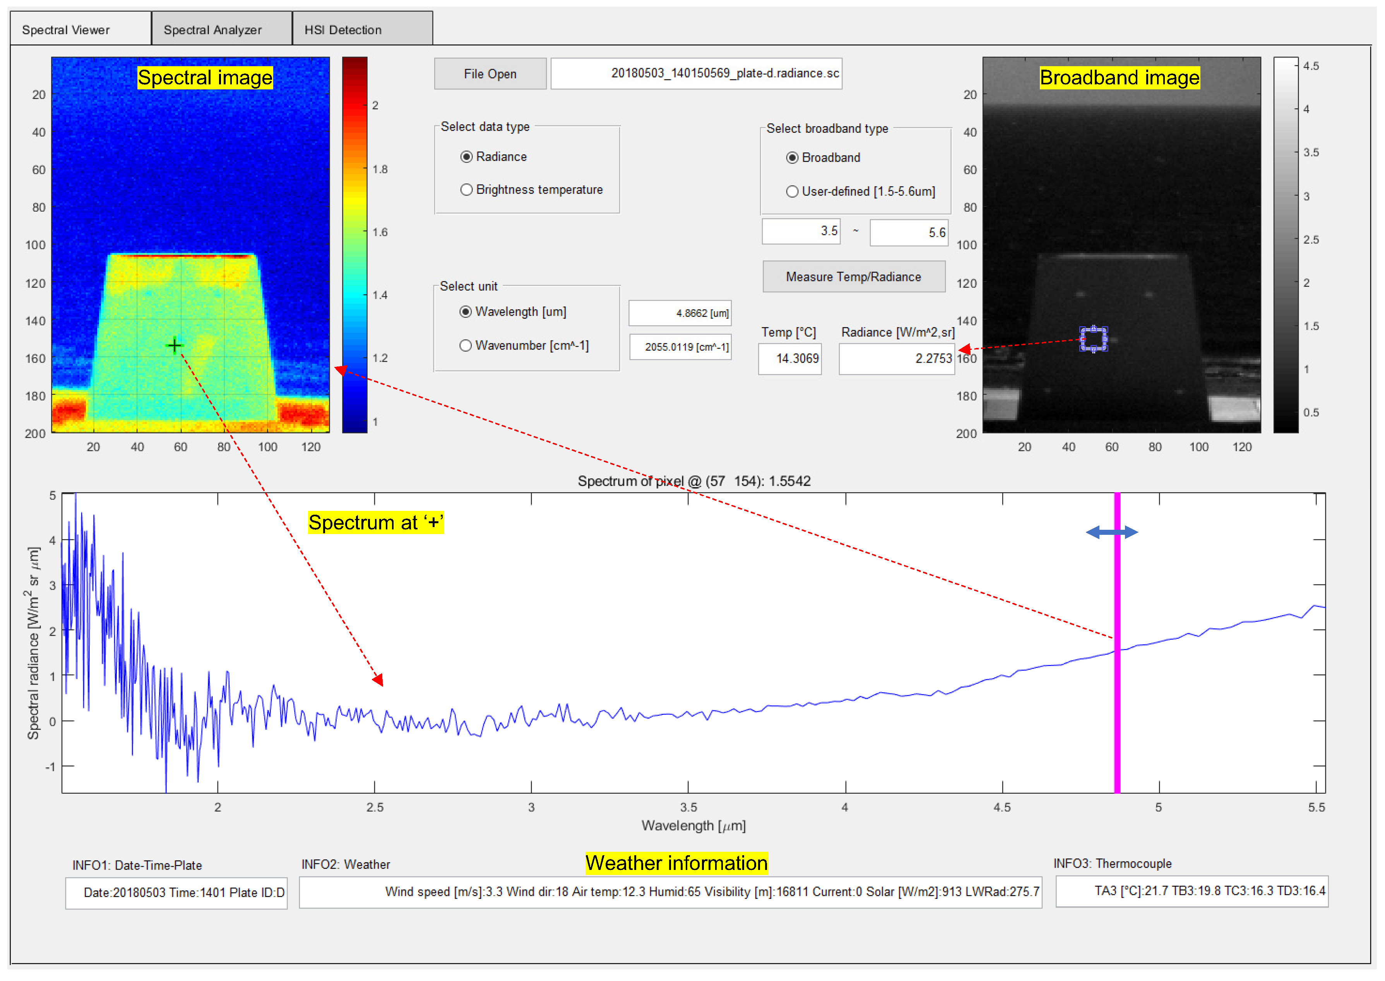Click the grayscale colorbar beside broadband image
Viewport: 1385px width, 981px height.
point(1285,245)
